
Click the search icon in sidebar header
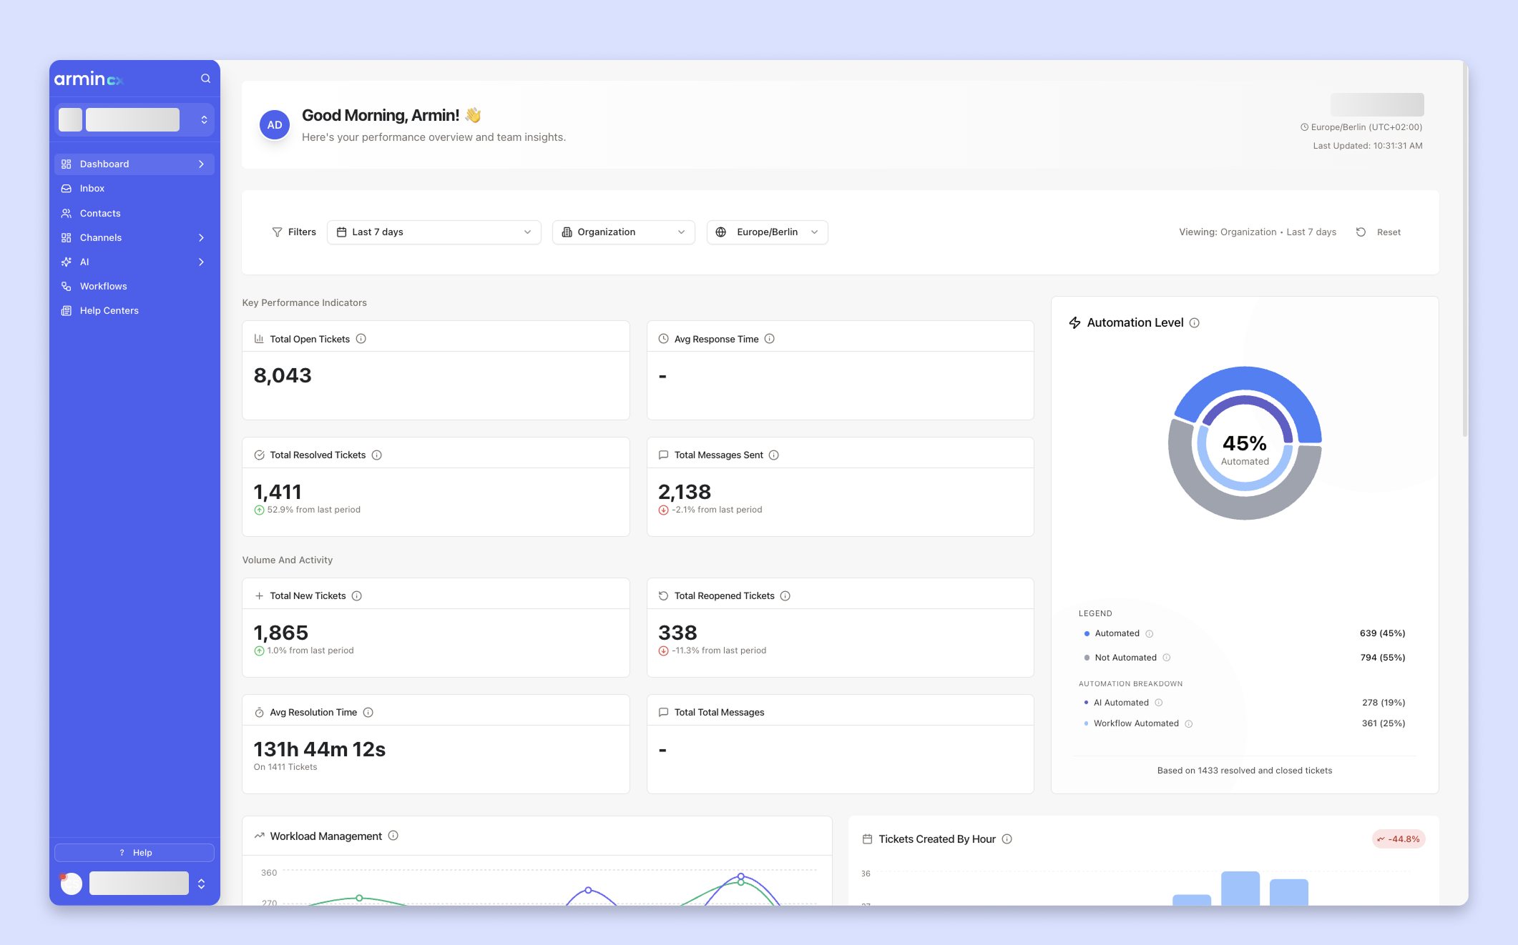point(205,79)
